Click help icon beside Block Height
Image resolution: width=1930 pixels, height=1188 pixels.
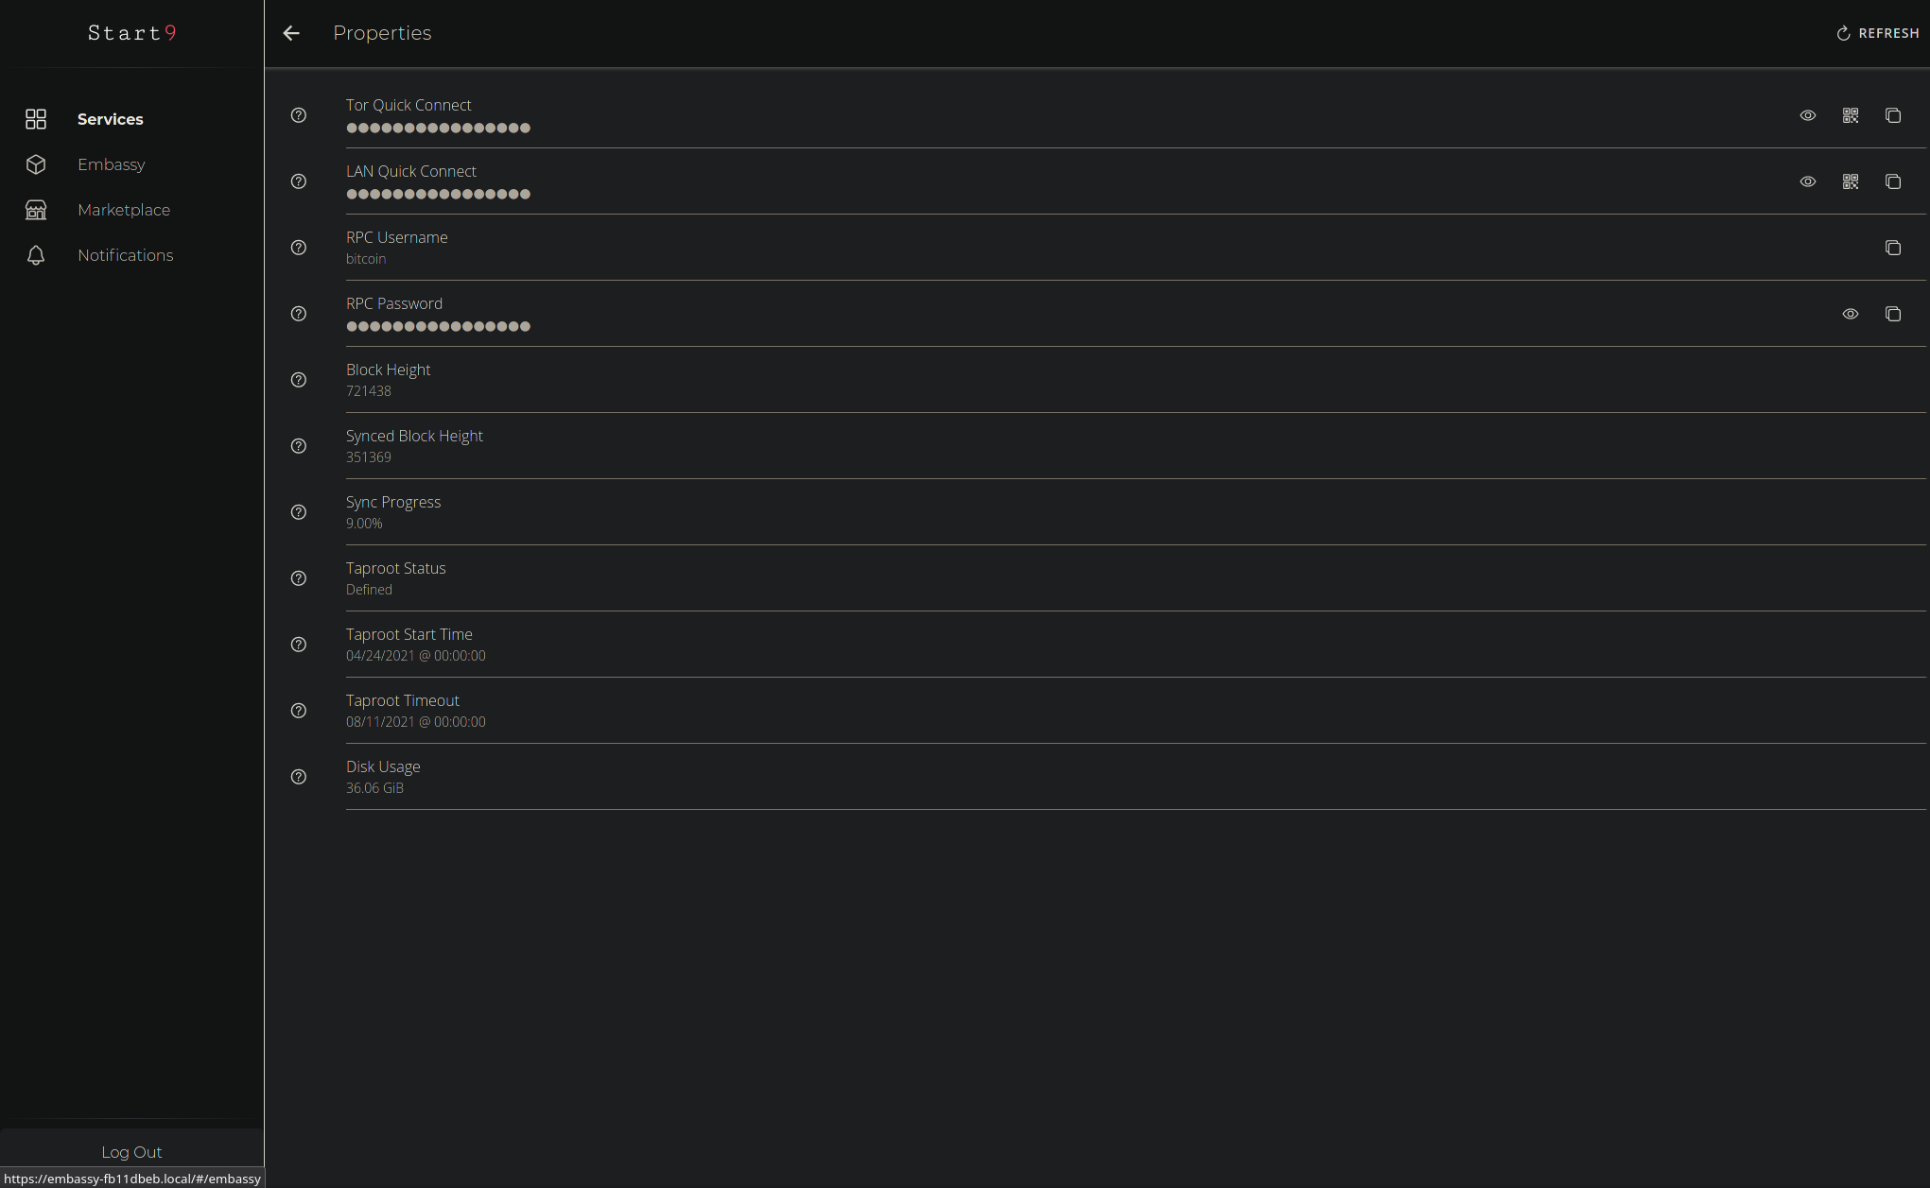click(299, 380)
